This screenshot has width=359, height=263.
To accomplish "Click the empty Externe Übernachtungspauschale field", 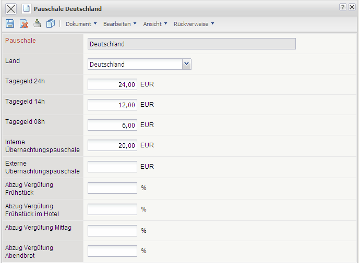I will [x=112, y=167].
